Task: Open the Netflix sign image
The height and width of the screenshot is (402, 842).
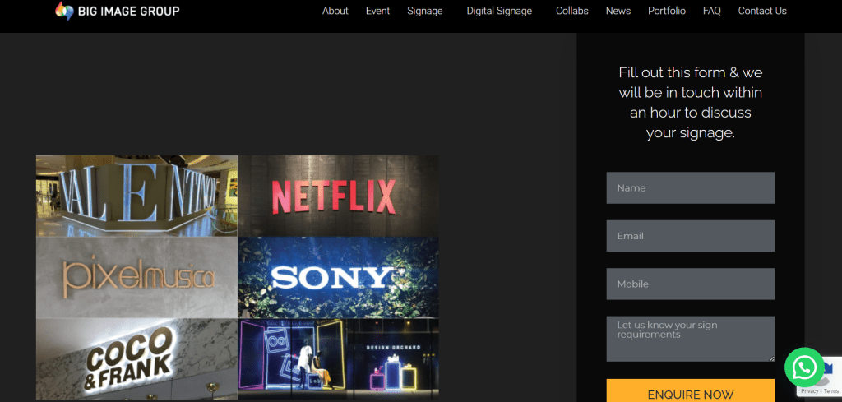Action: 338,196
